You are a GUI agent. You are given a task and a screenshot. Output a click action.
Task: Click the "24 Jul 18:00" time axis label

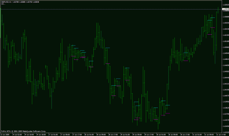click(x=41, y=135)
